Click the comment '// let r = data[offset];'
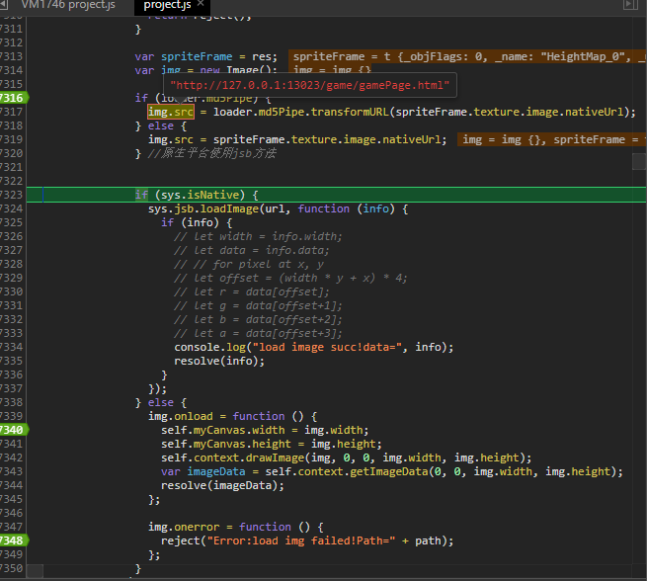Viewport: 647px width, 581px height. coord(252,291)
